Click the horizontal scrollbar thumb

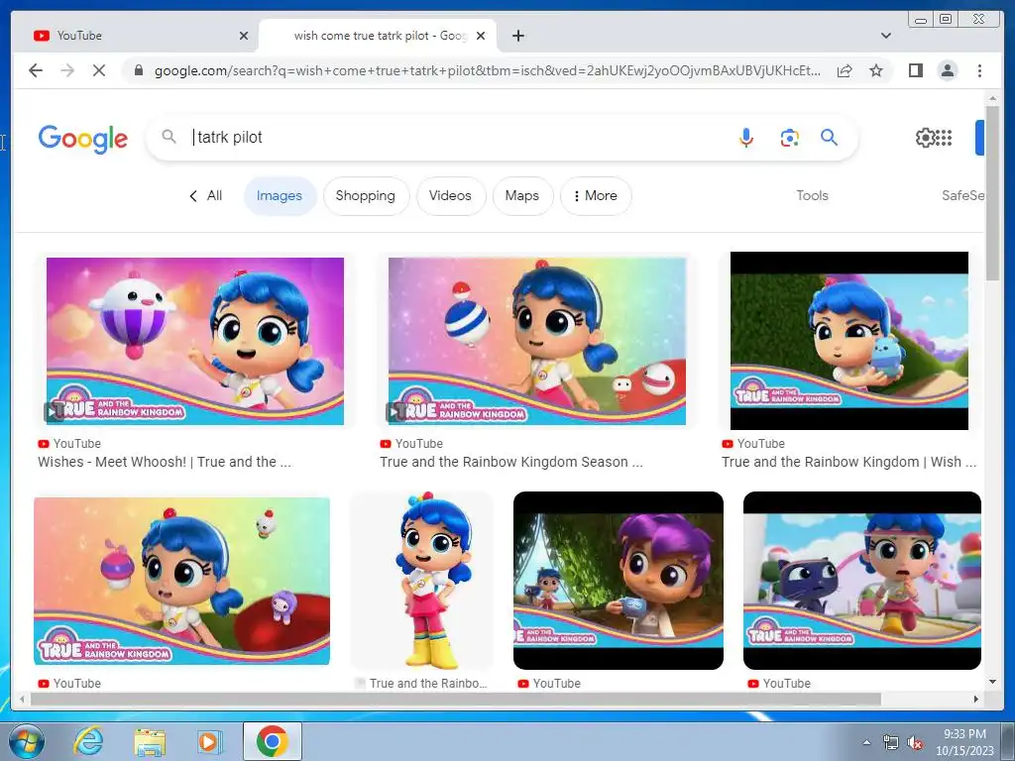pyautogui.click(x=456, y=699)
